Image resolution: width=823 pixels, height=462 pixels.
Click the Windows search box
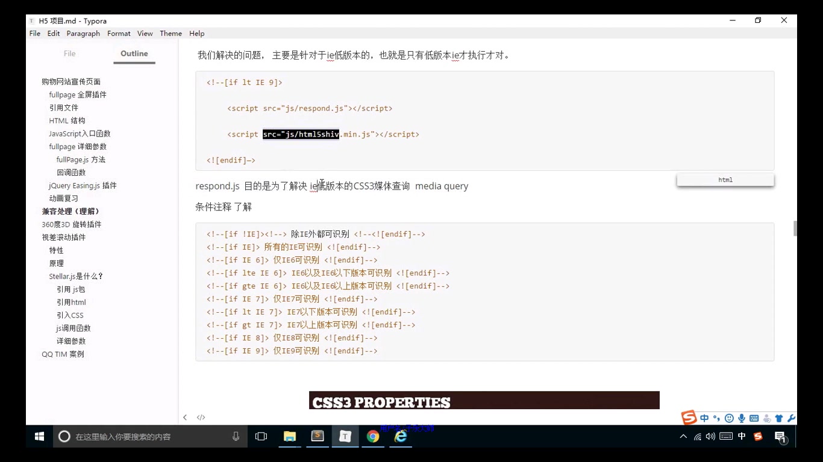[151, 437]
